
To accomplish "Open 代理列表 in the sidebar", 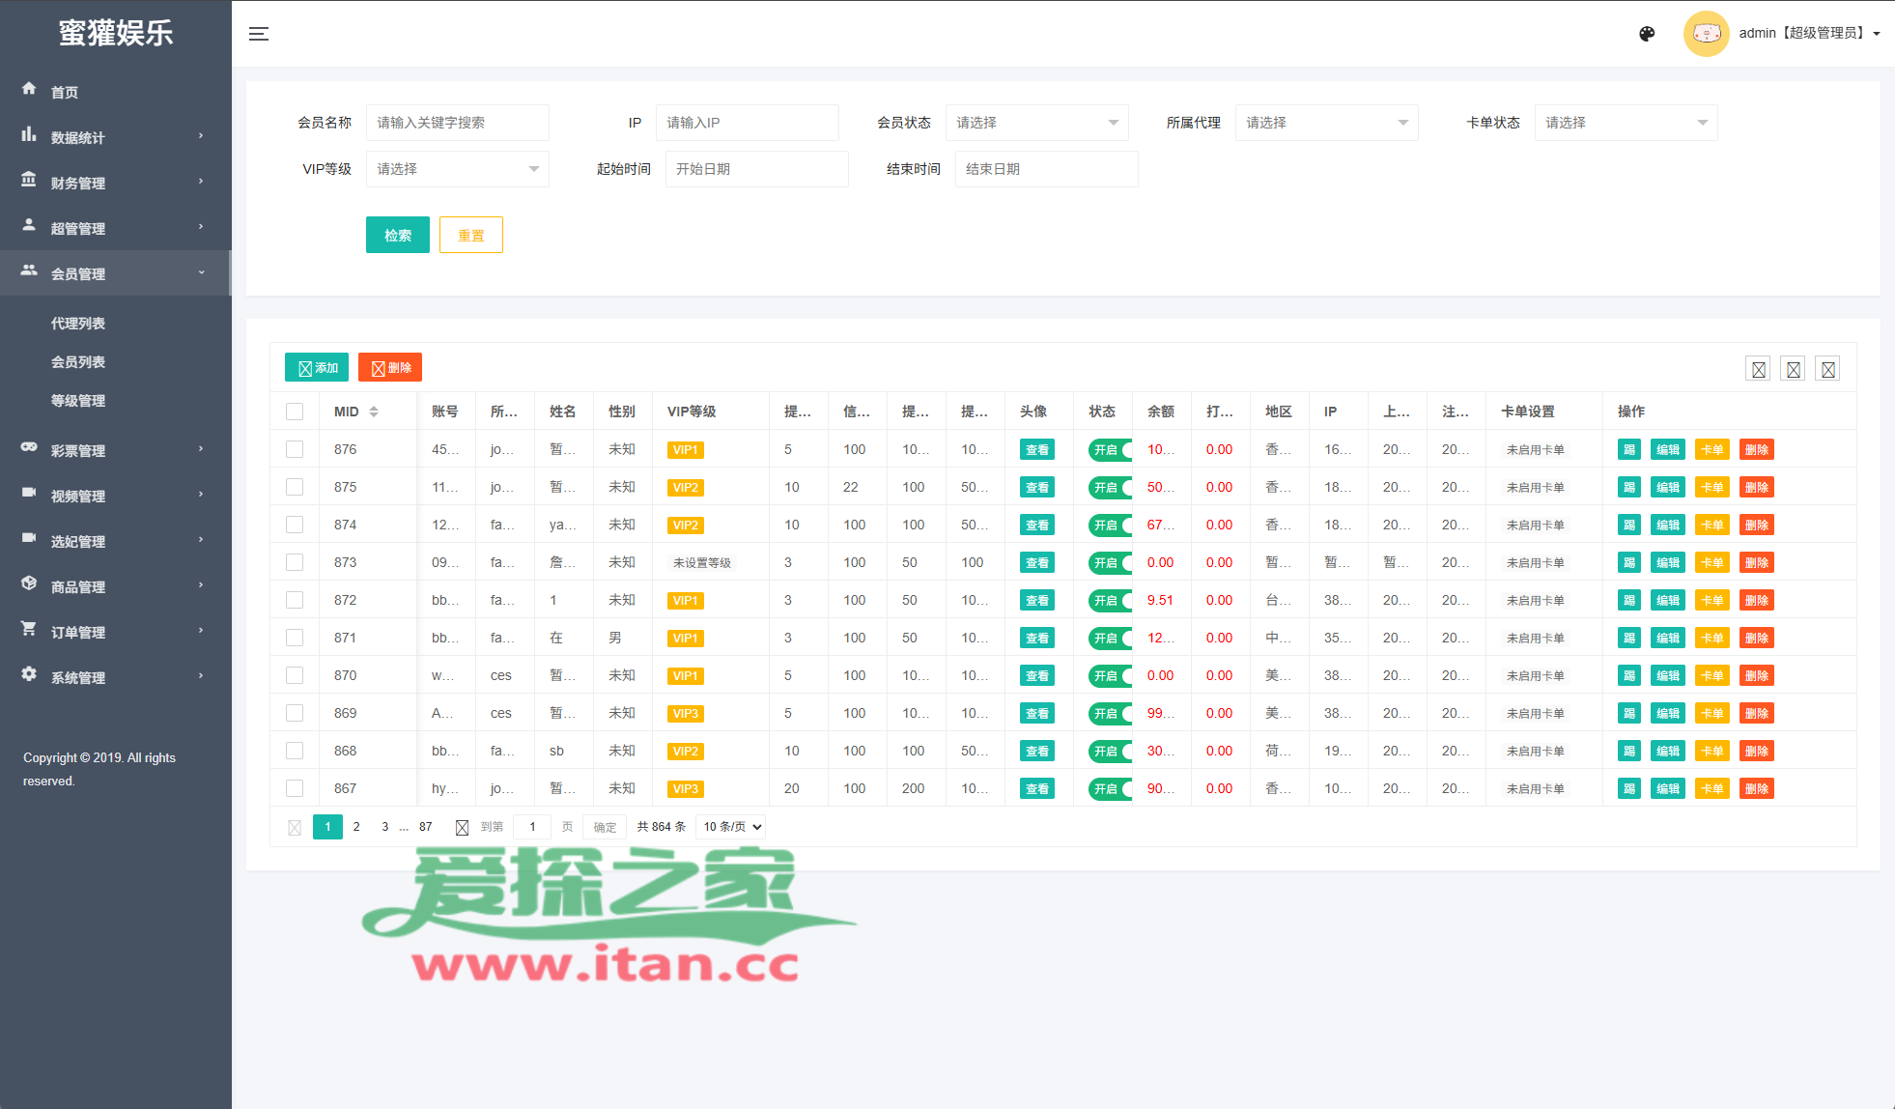I will 78,324.
